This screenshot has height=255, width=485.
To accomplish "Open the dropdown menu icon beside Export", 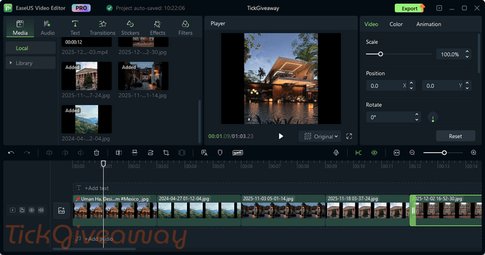I will coord(439,8).
